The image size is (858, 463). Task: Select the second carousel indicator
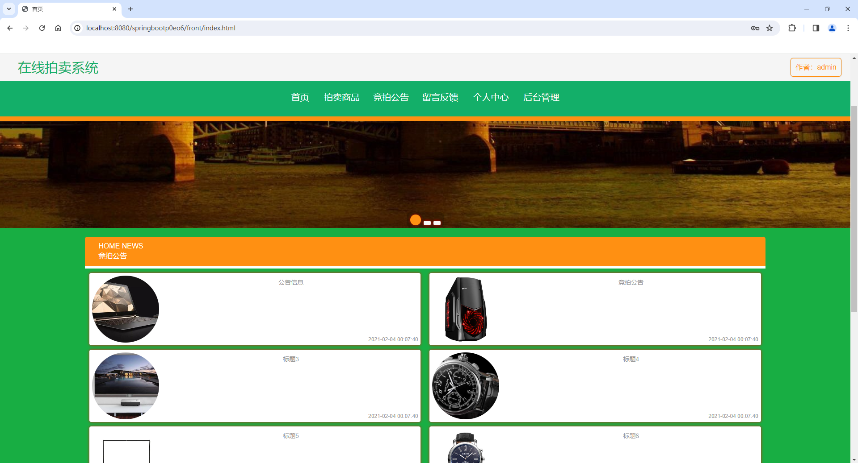coord(427,223)
